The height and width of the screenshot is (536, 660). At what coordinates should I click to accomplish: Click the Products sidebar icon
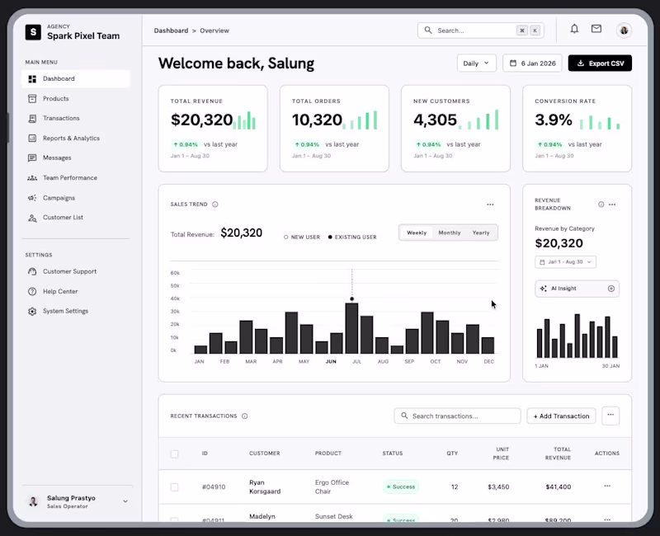point(32,98)
